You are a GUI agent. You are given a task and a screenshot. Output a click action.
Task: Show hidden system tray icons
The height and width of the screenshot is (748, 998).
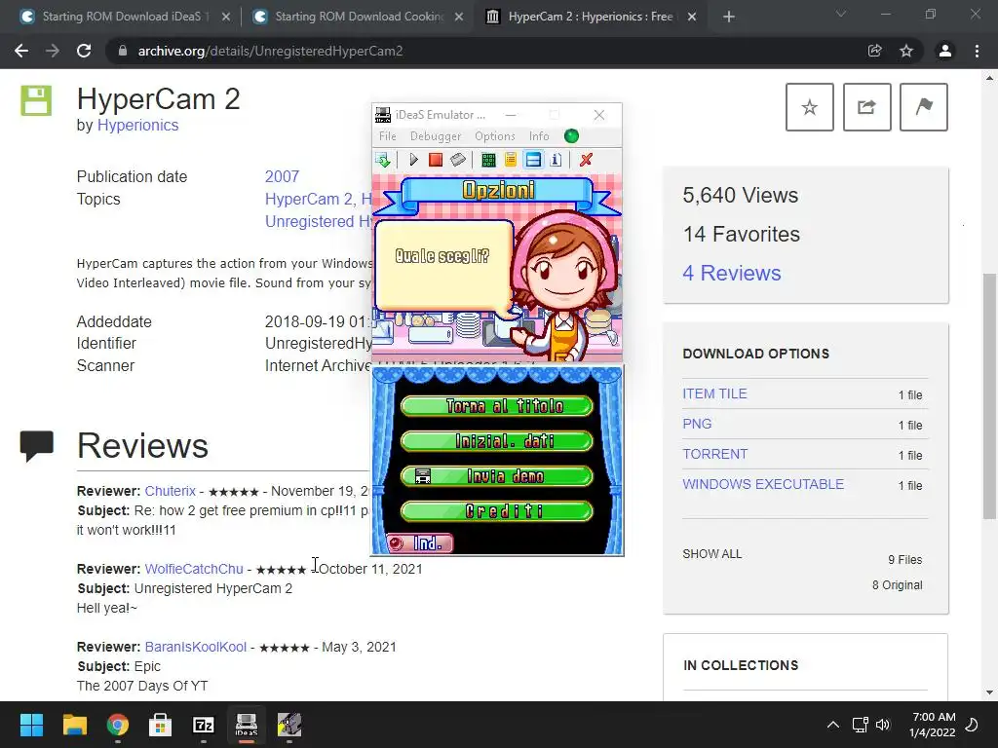point(832,725)
